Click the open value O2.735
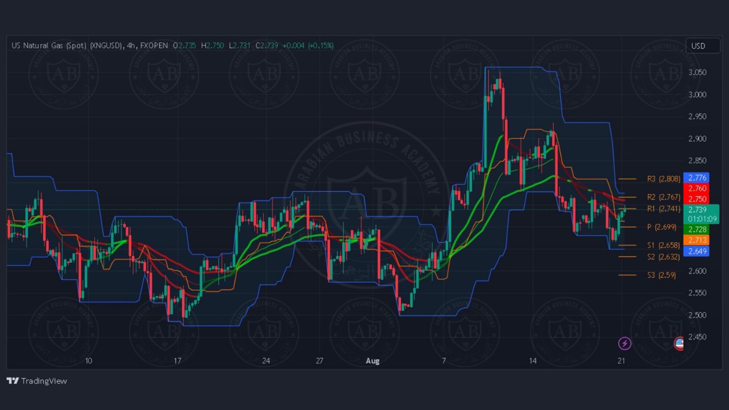Image resolution: width=729 pixels, height=410 pixels. tap(185, 46)
